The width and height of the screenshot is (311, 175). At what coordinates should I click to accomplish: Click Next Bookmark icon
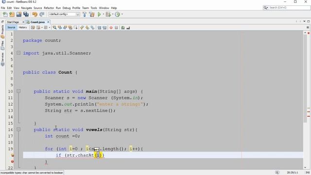click(x=87, y=28)
